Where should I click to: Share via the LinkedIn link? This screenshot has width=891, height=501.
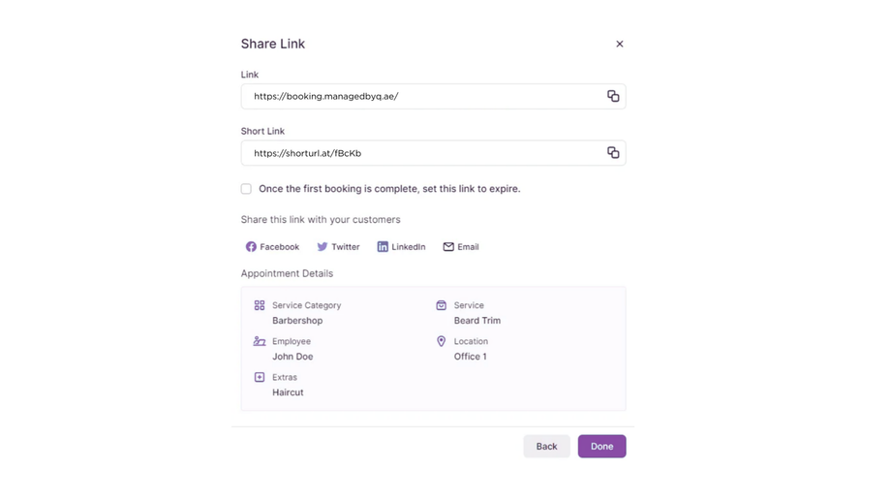click(x=408, y=247)
